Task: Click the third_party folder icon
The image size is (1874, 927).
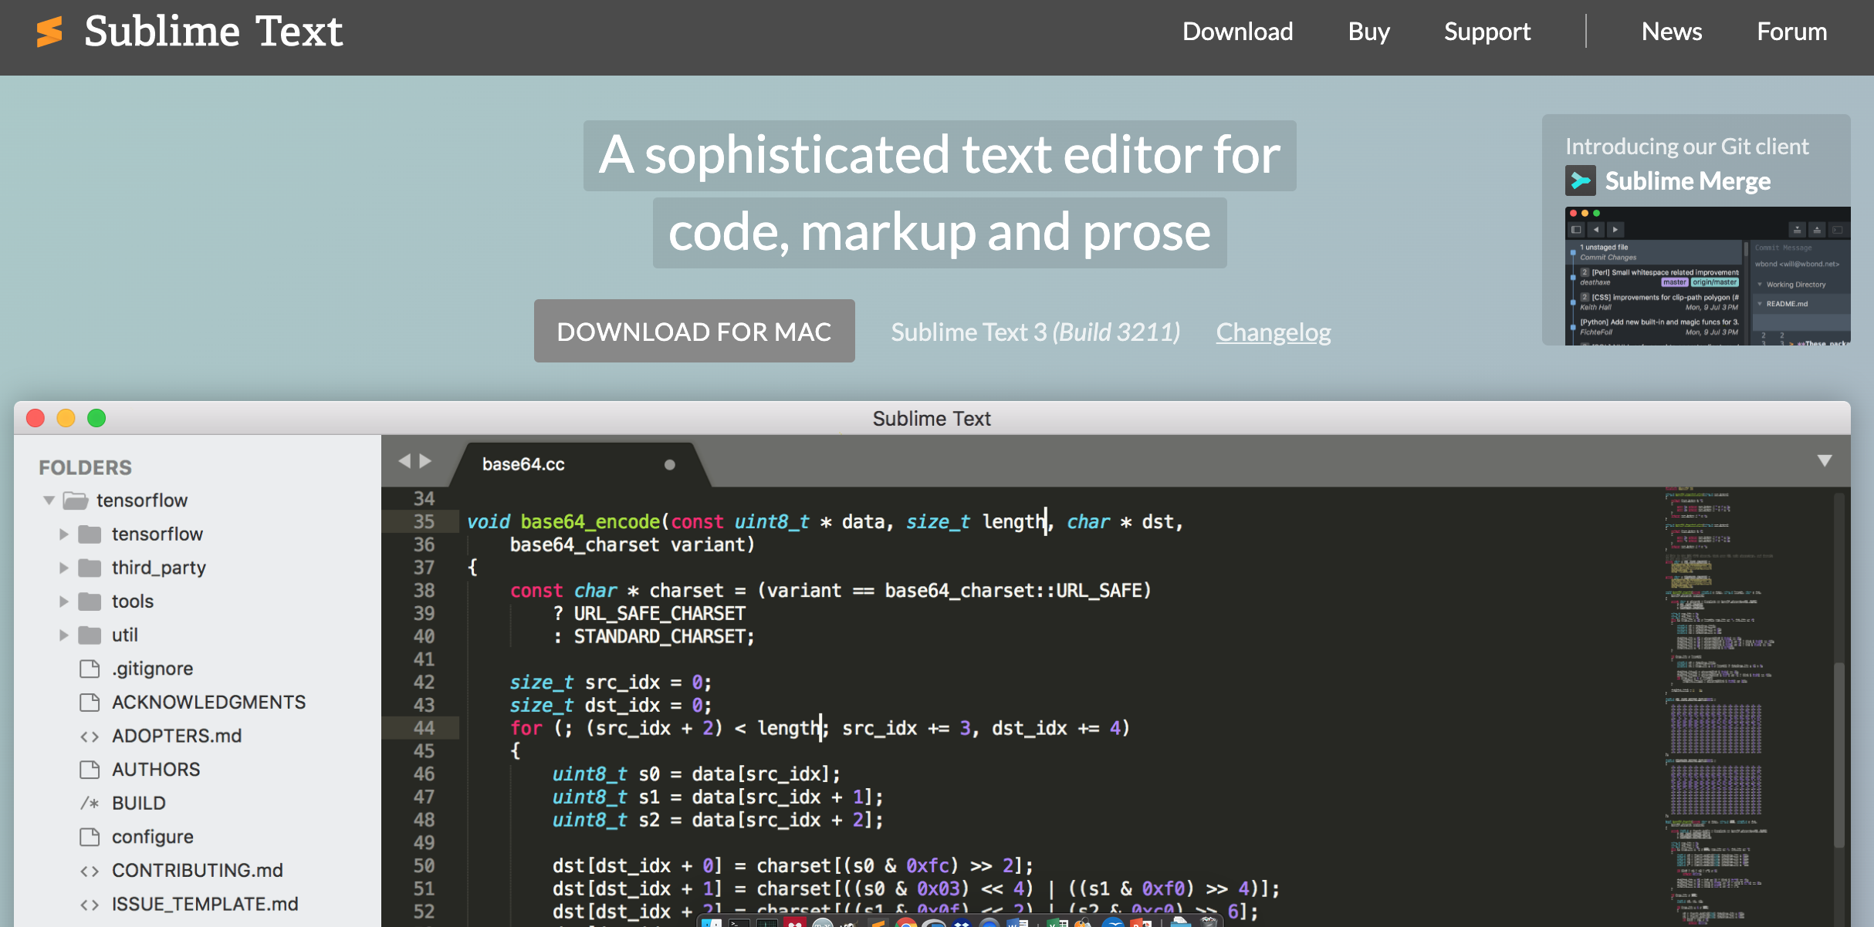Action: click(90, 568)
